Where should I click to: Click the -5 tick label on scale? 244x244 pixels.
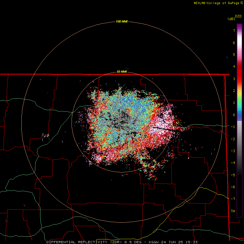pos(233,175)
